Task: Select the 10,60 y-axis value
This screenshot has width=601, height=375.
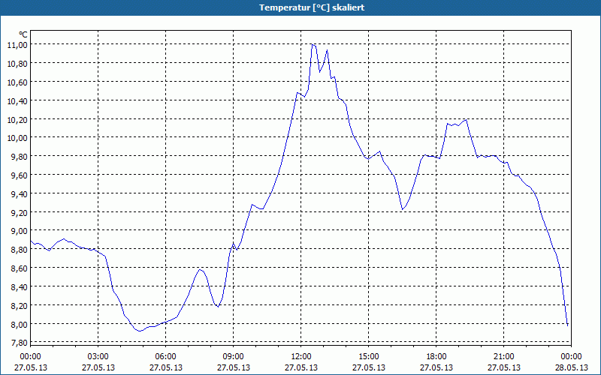Action: (17, 82)
